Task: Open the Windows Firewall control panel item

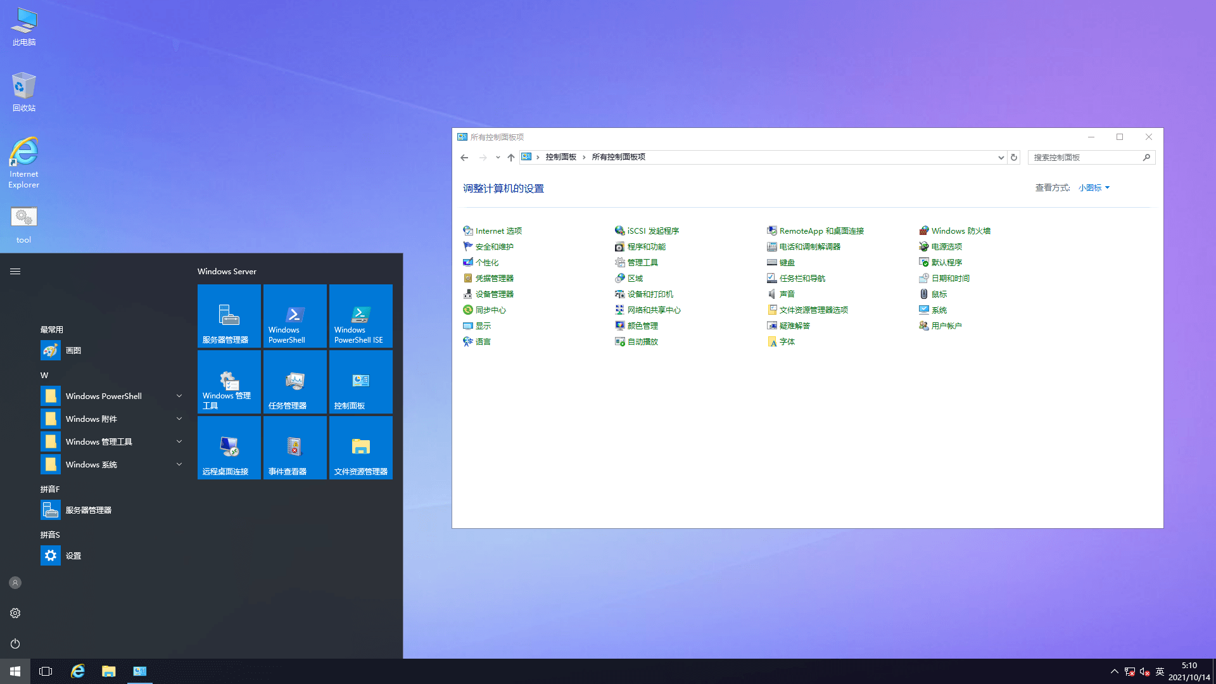Action: pyautogui.click(x=960, y=231)
